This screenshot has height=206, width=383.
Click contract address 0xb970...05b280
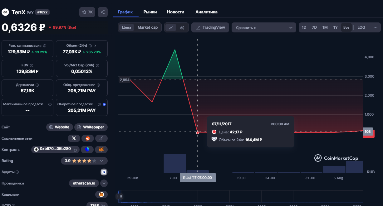click(x=55, y=149)
